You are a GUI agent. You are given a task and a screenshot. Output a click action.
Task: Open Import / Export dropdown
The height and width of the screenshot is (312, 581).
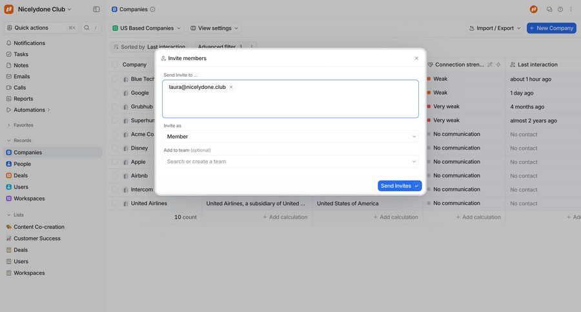(x=494, y=28)
